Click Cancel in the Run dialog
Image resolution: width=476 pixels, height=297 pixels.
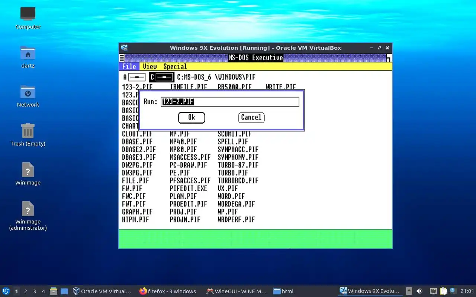pos(251,117)
